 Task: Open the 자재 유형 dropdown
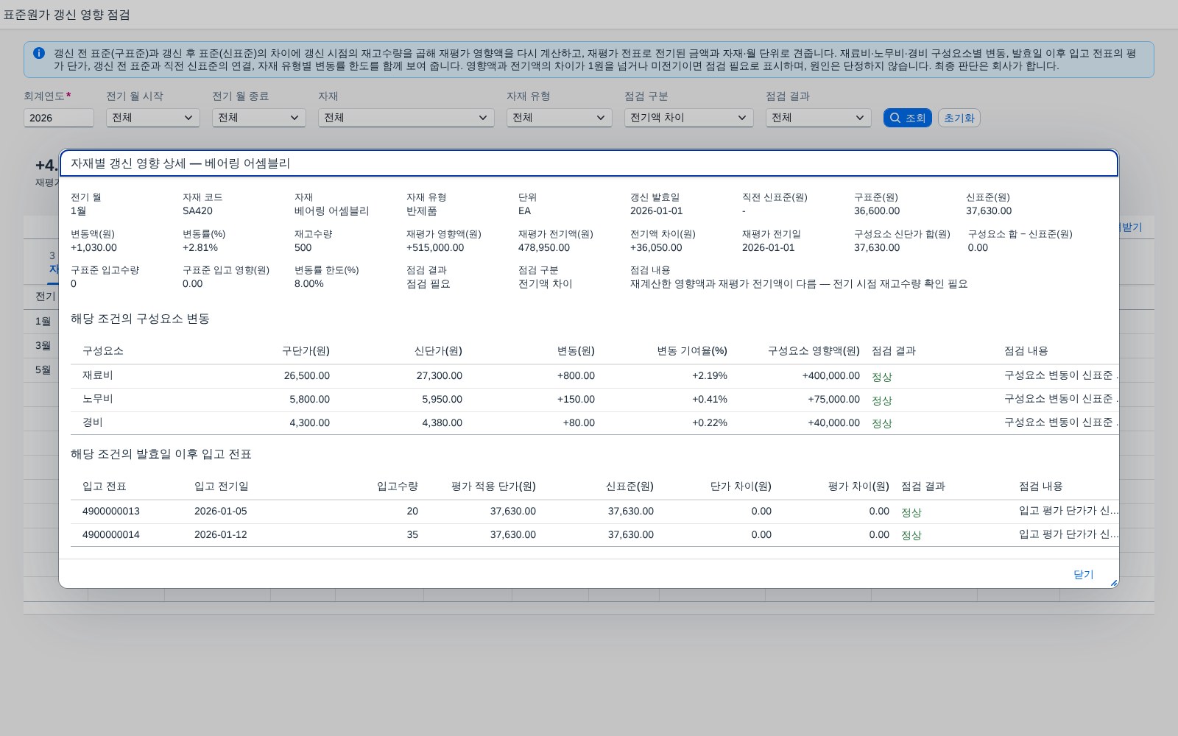point(559,118)
